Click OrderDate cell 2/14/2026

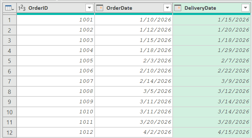134,81
